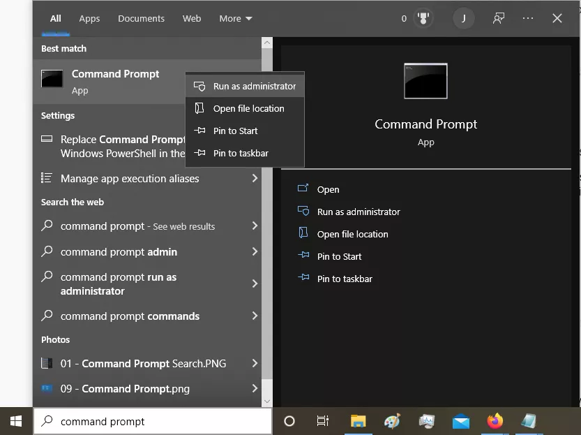
Task: Switch to the Documents search tab
Action: pos(141,19)
